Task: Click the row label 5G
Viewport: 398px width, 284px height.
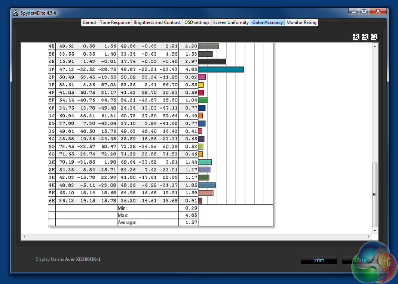Action: tap(52, 146)
